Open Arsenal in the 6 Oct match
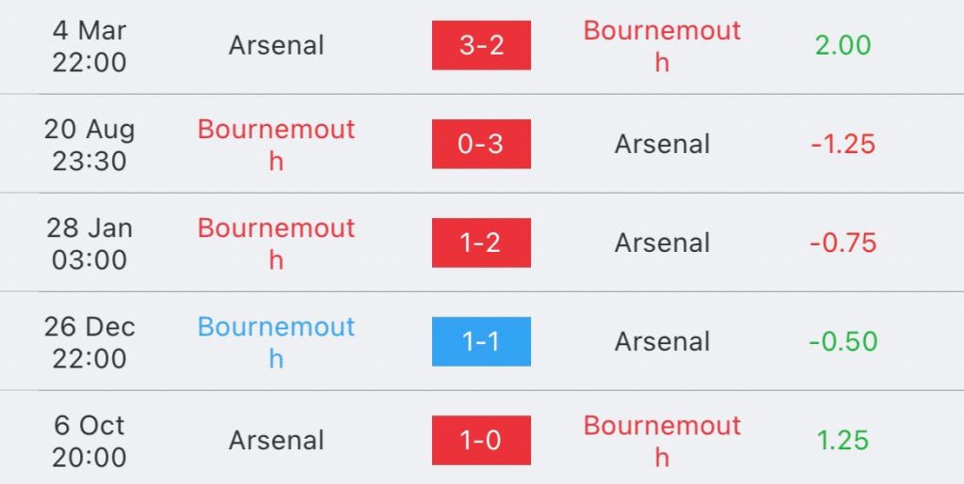The image size is (964, 484). click(x=277, y=440)
